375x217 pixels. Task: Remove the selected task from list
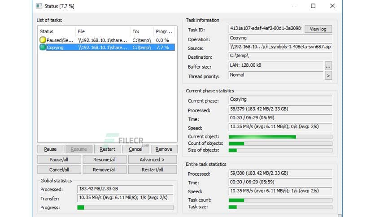pyautogui.click(x=164, y=149)
